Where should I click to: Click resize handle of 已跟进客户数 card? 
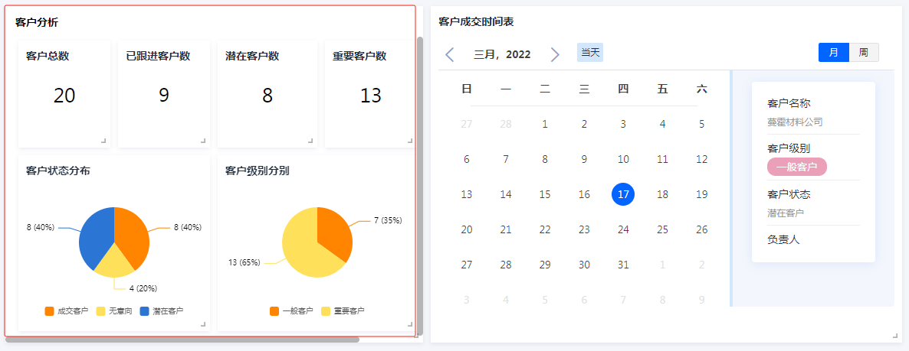[203, 141]
